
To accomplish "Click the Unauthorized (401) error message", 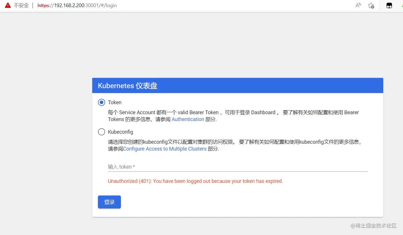I will tap(195, 181).
